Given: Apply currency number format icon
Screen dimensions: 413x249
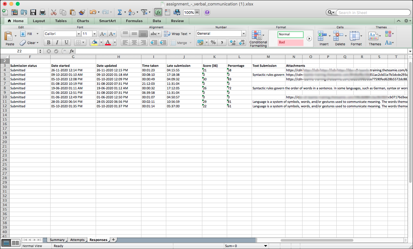Looking at the screenshot, I should [x=200, y=42].
